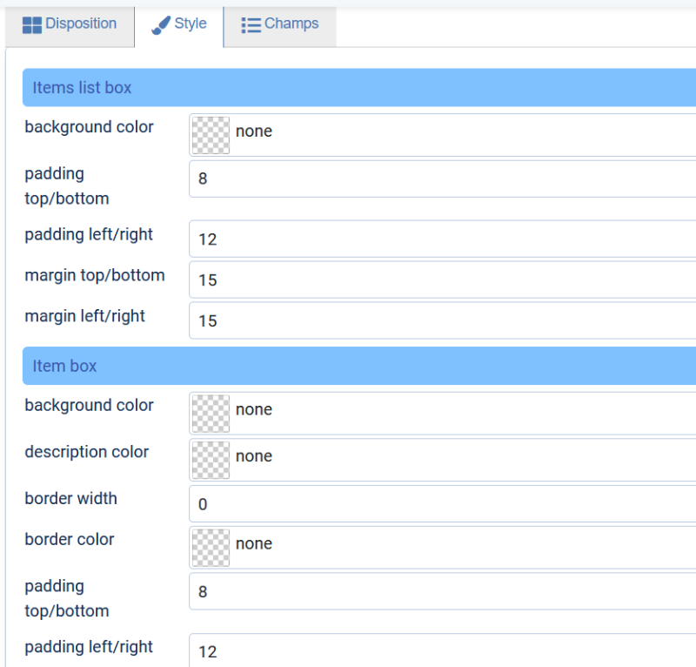Click the Items list box section header
Viewport: 696px width, 667px height.
[x=359, y=88]
